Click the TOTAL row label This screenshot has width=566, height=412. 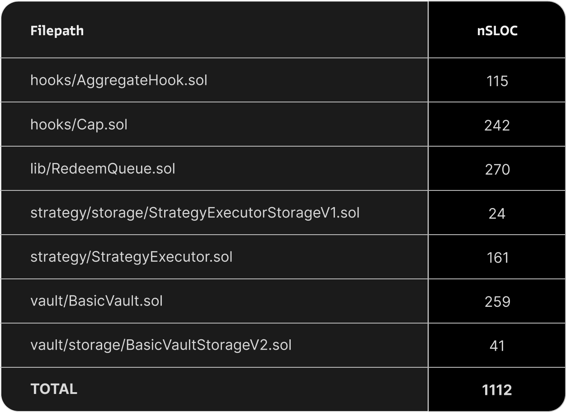point(54,389)
